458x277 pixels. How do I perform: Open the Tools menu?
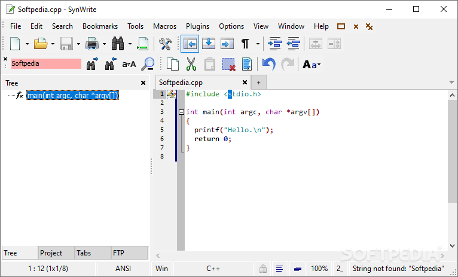pyautogui.click(x=135, y=26)
